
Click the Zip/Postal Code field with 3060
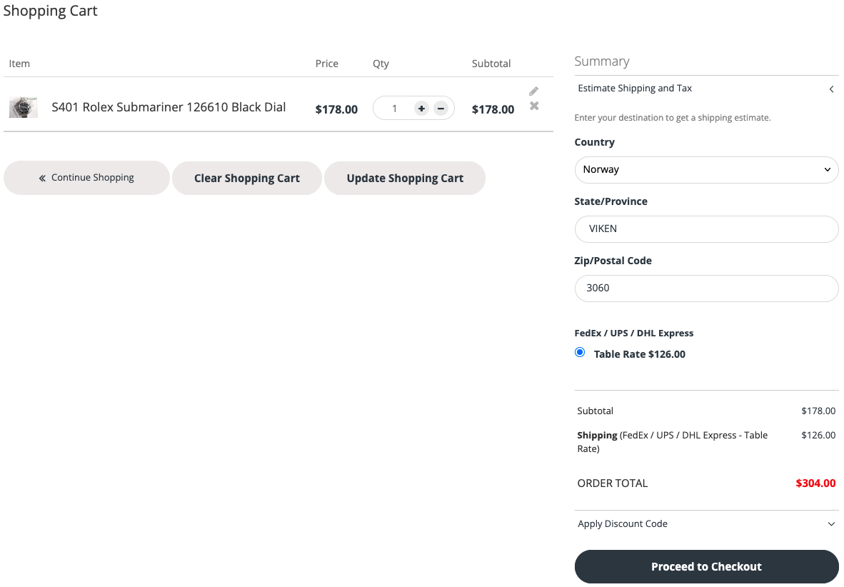tap(705, 289)
